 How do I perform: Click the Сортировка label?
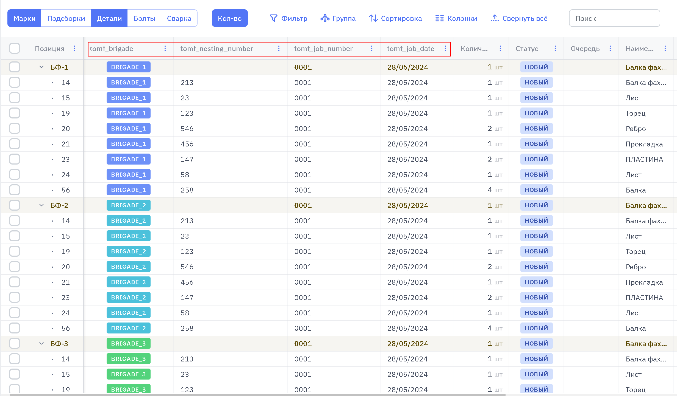coord(401,18)
